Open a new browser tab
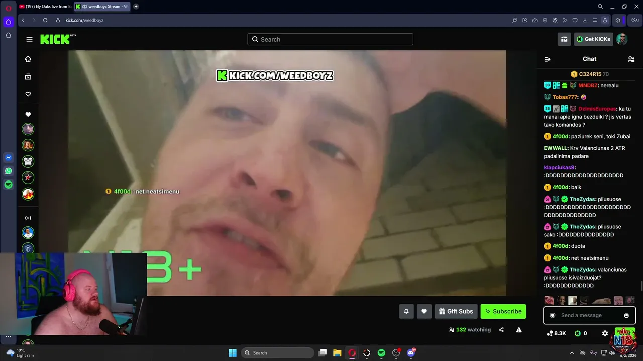The image size is (643, 361). tap(136, 7)
